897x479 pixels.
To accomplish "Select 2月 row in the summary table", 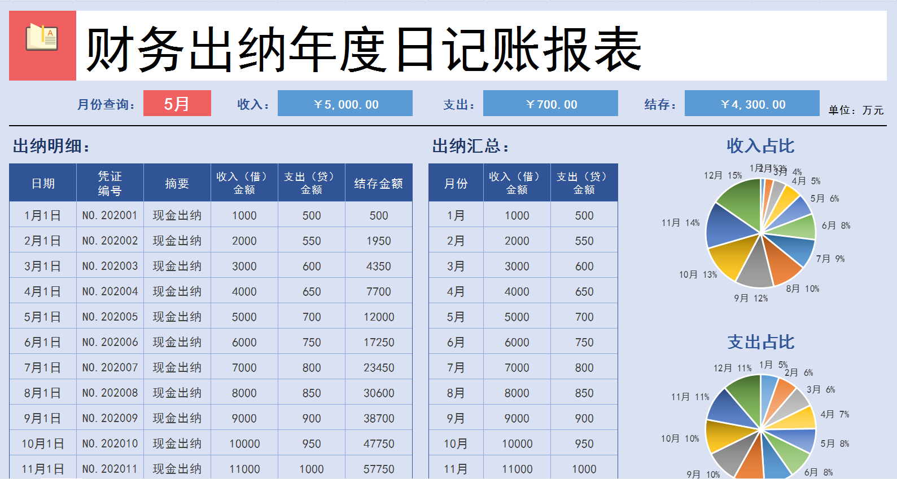I will pyautogui.click(x=523, y=241).
